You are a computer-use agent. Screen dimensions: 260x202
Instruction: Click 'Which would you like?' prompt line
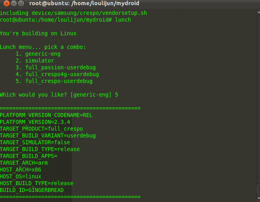(x=59, y=95)
